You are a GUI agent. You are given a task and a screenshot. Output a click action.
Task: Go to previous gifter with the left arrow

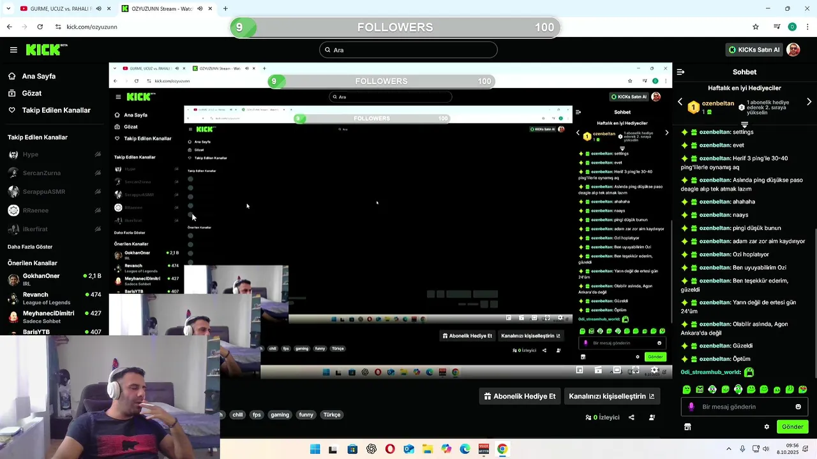[680, 102]
